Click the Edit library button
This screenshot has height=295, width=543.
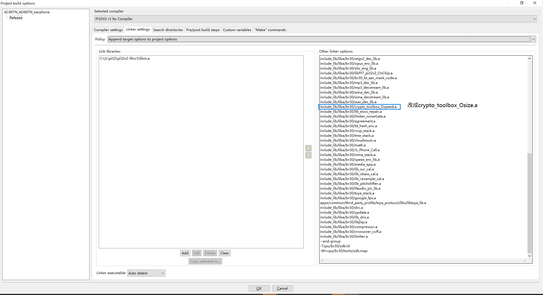[197, 253]
